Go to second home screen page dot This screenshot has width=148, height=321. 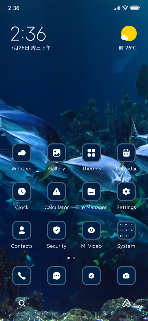click(x=74, y=258)
